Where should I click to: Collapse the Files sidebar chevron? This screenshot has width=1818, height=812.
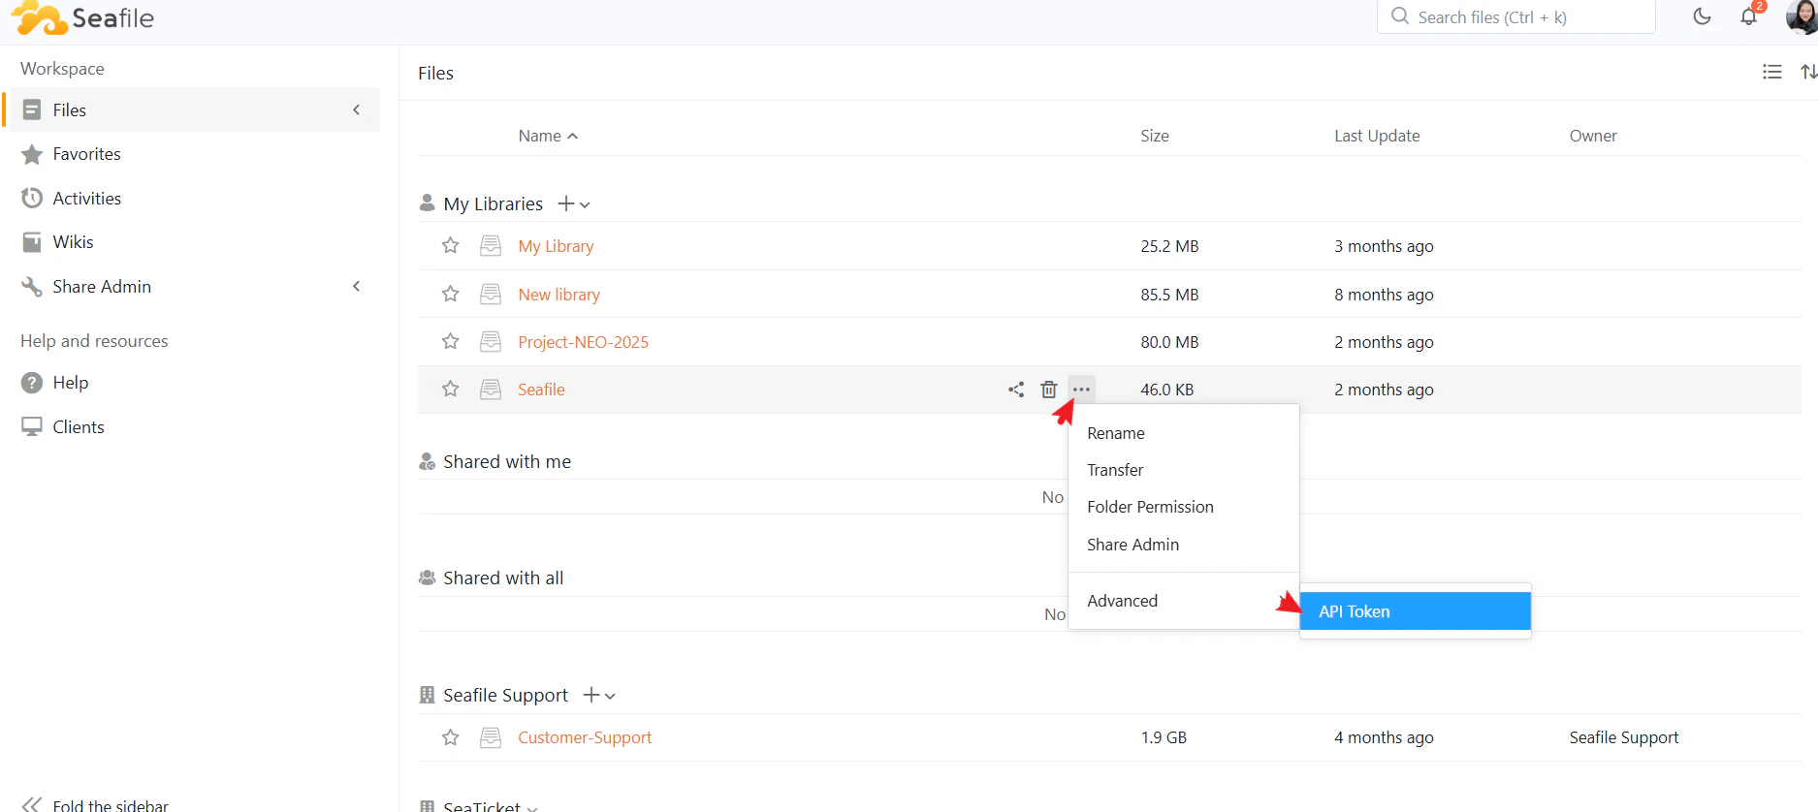pos(356,109)
